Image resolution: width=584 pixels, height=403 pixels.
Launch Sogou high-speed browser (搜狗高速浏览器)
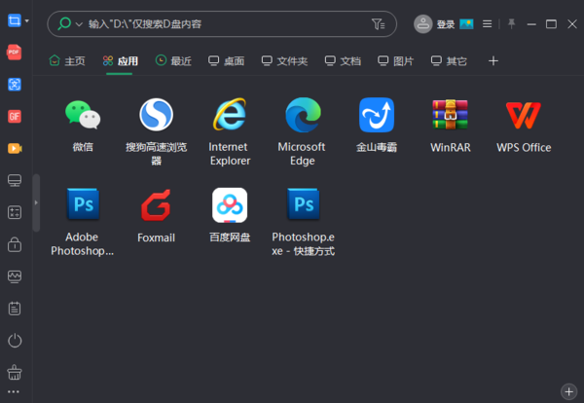coord(156,116)
